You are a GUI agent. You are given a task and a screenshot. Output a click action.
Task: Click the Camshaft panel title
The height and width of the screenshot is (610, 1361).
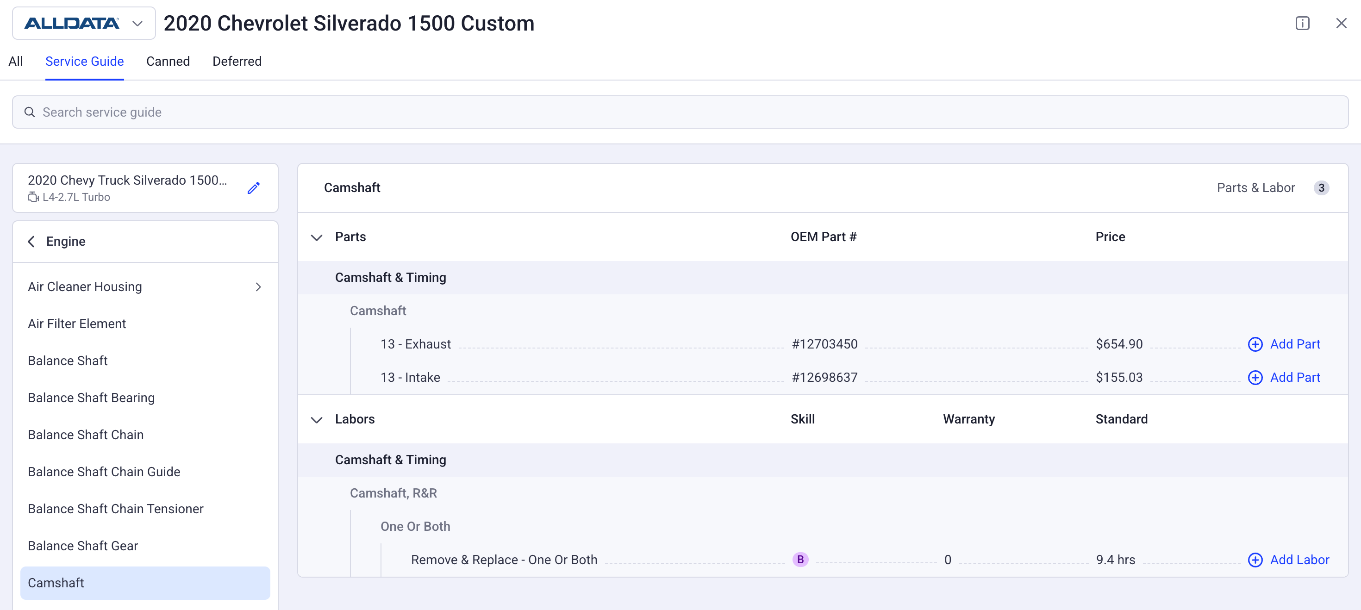pos(352,188)
